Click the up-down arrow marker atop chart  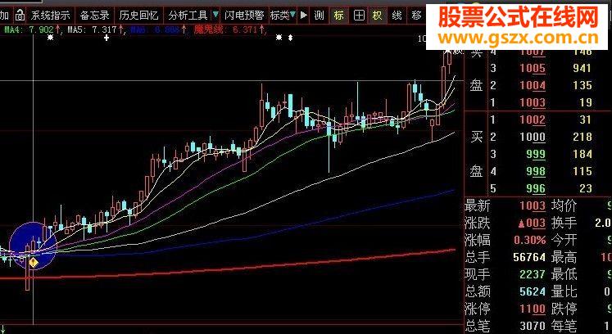(x=290, y=38)
